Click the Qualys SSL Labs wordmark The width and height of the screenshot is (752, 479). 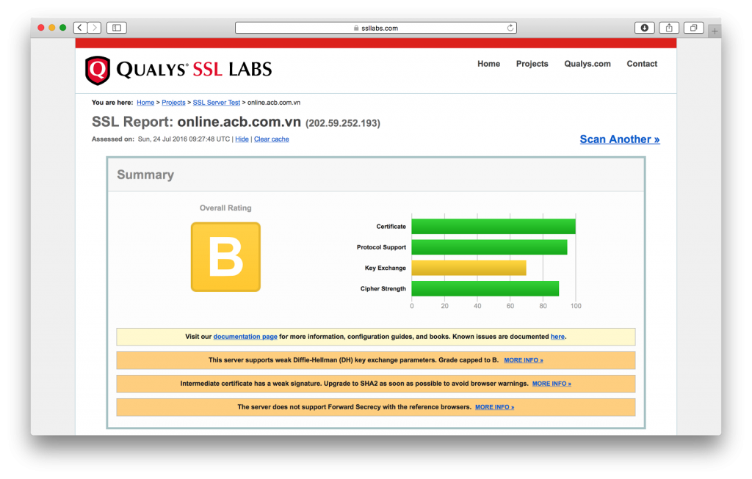click(x=194, y=70)
